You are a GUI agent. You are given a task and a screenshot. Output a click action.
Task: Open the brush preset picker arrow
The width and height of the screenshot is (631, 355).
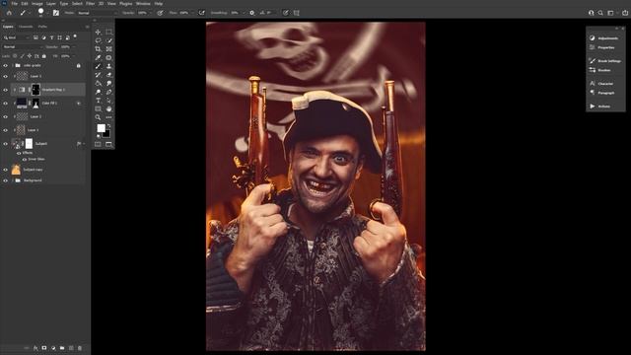pyautogui.click(x=47, y=13)
